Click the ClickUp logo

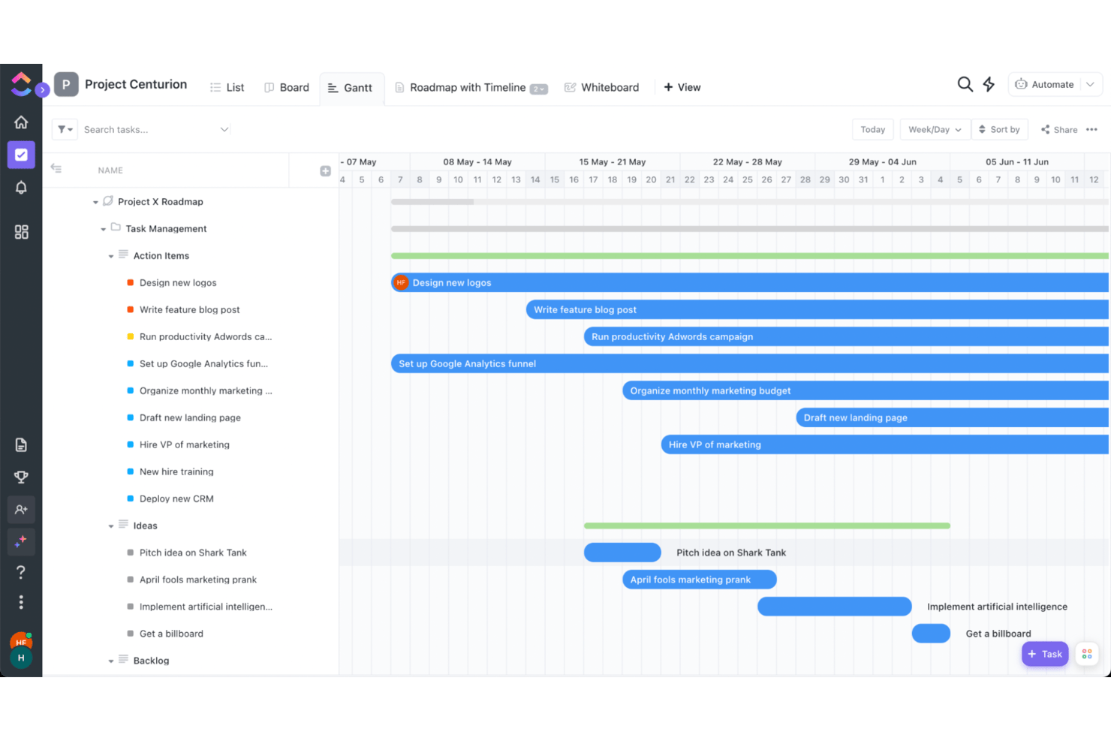click(x=21, y=84)
